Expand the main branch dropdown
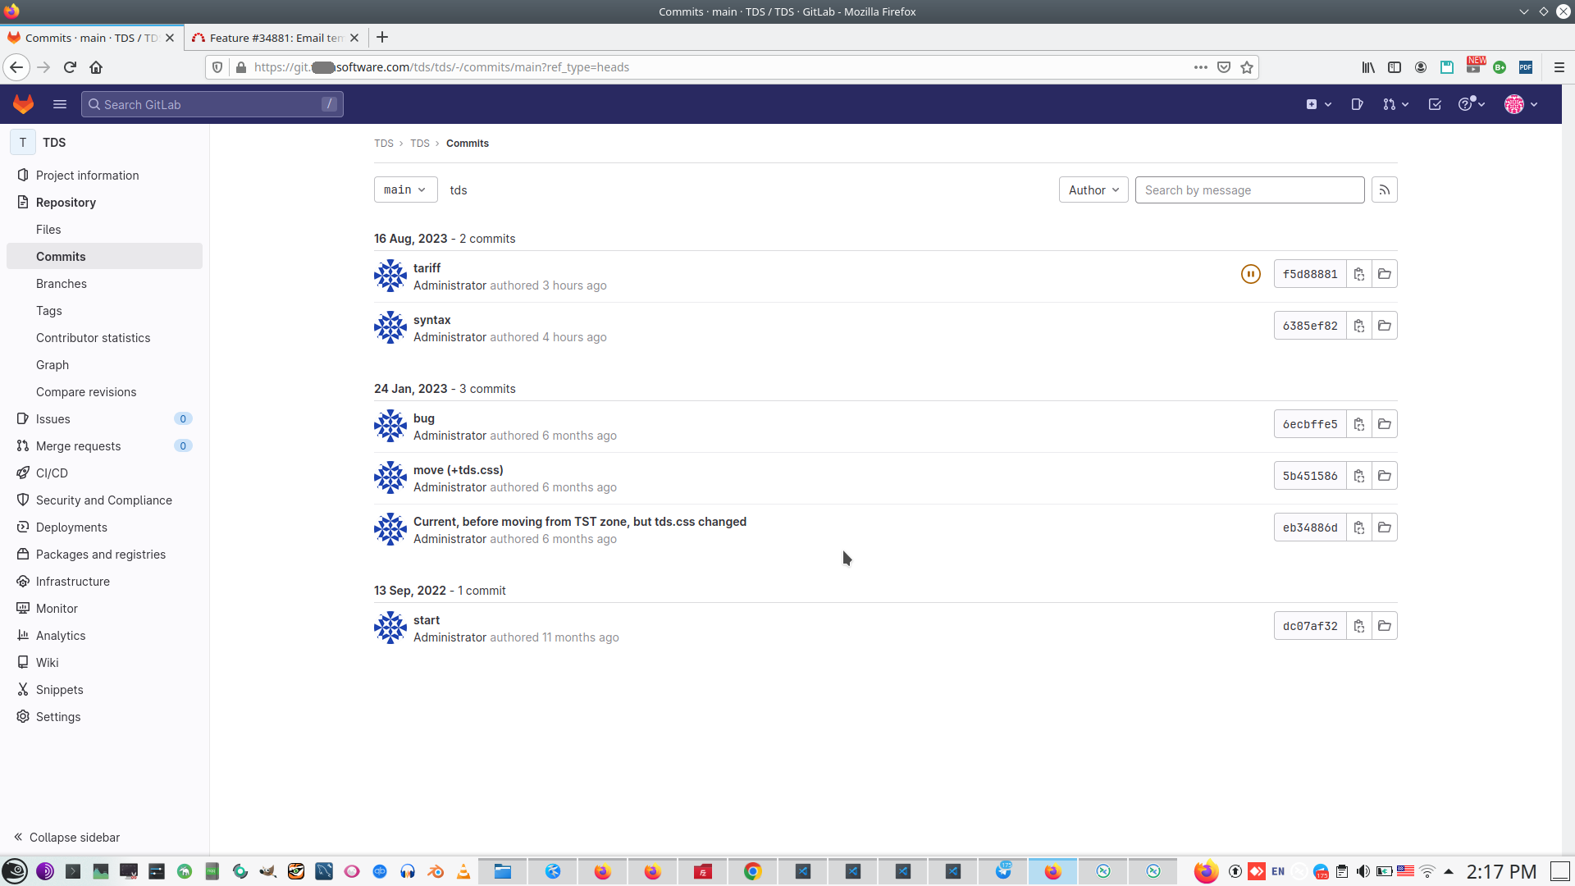 coord(405,190)
